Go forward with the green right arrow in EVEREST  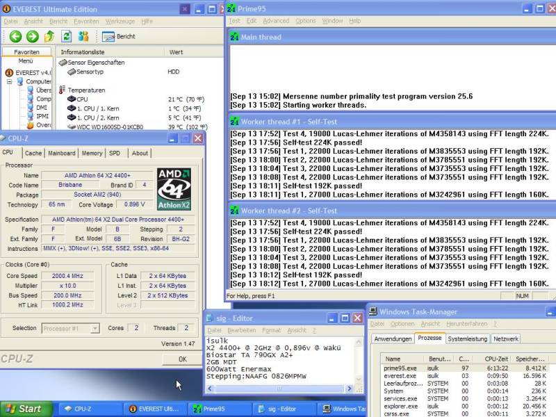click(32, 36)
